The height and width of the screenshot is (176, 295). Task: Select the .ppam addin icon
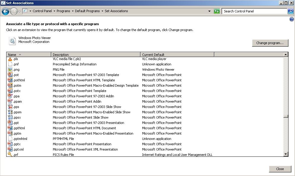[10, 101]
